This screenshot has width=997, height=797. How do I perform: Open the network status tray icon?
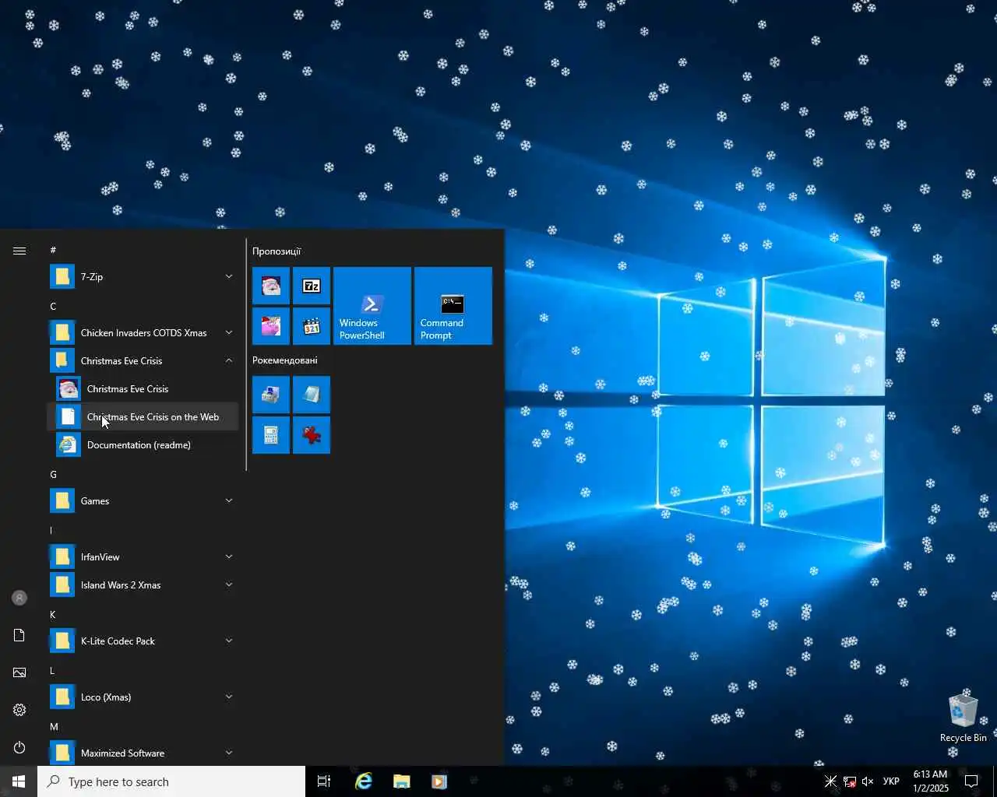click(x=849, y=781)
